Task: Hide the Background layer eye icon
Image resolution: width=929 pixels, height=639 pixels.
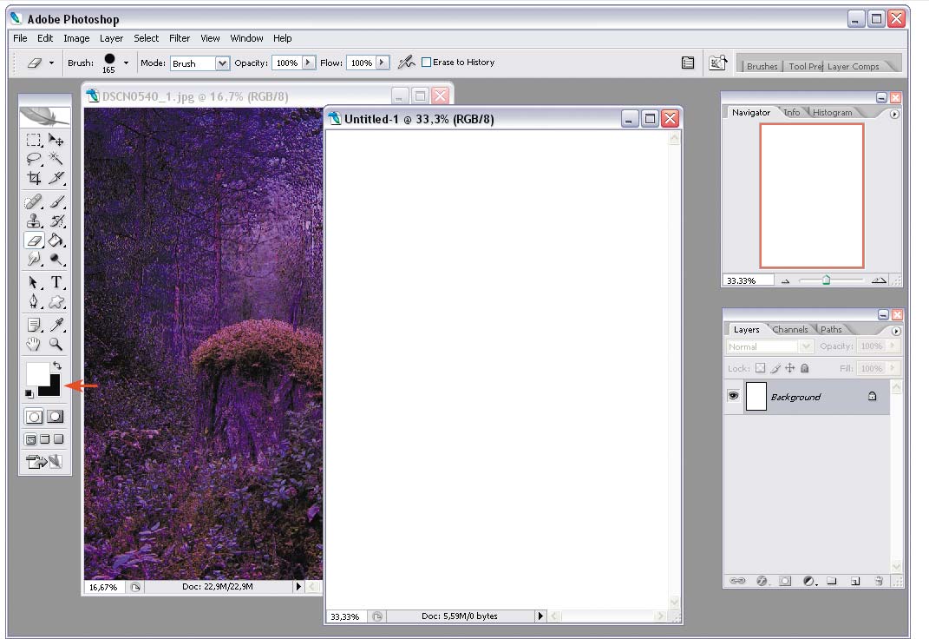Action: [x=734, y=396]
